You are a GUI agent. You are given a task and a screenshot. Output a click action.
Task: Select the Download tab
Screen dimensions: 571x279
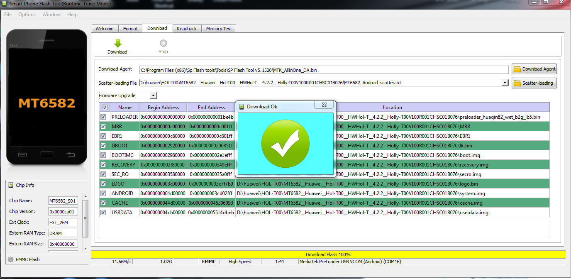coord(157,28)
